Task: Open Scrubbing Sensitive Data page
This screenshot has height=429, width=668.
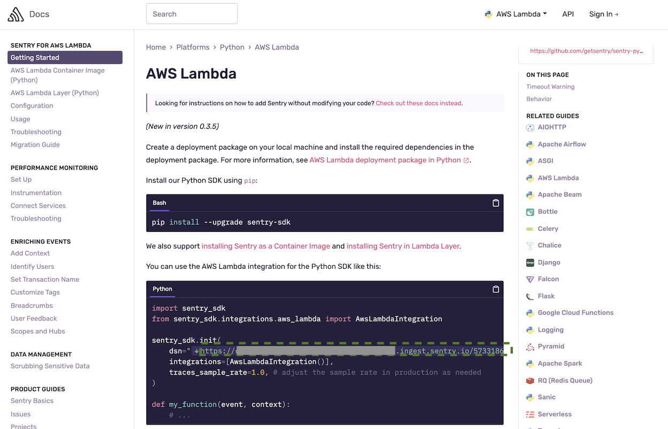Action: pos(50,366)
